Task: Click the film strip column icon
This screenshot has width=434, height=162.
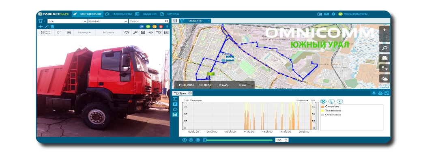Action: [166, 32]
